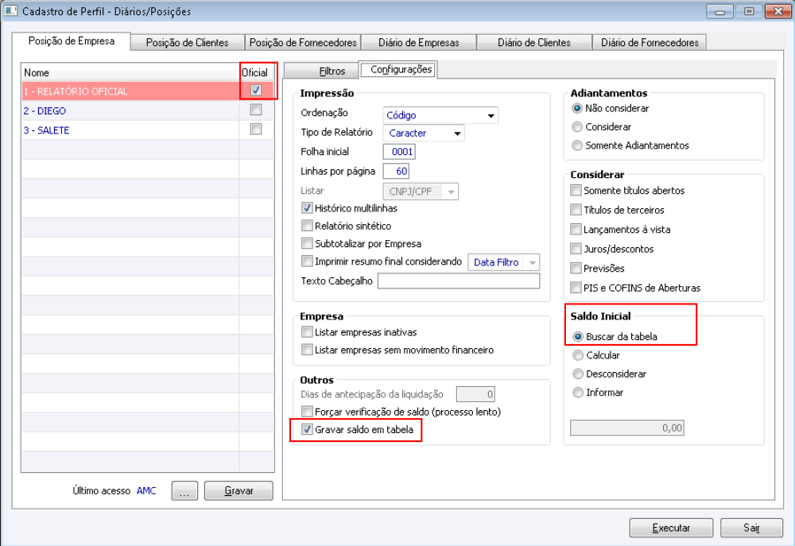Click the application icon in title bar
The width and height of the screenshot is (795, 546).
pyautogui.click(x=11, y=11)
